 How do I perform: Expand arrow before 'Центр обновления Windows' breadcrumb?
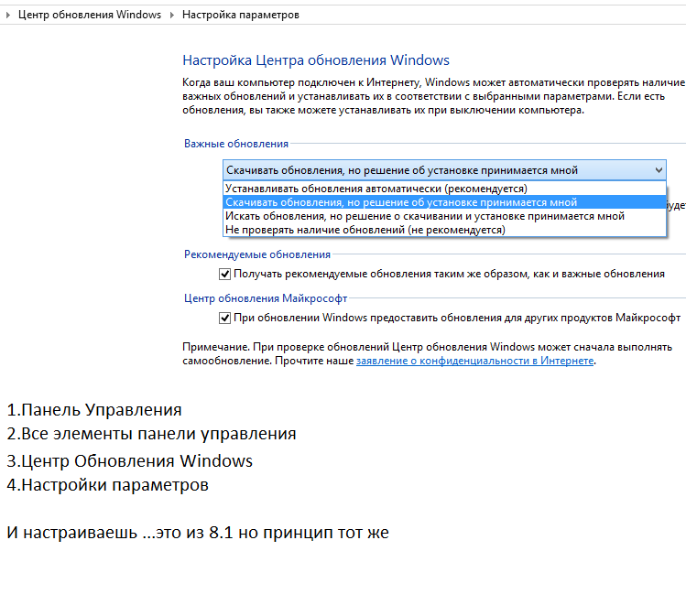[8, 15]
